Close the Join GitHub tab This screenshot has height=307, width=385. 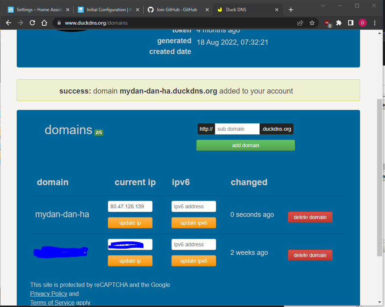pos(207,10)
